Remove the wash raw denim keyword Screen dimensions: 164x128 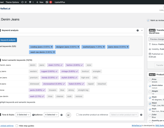coord(54,52)
